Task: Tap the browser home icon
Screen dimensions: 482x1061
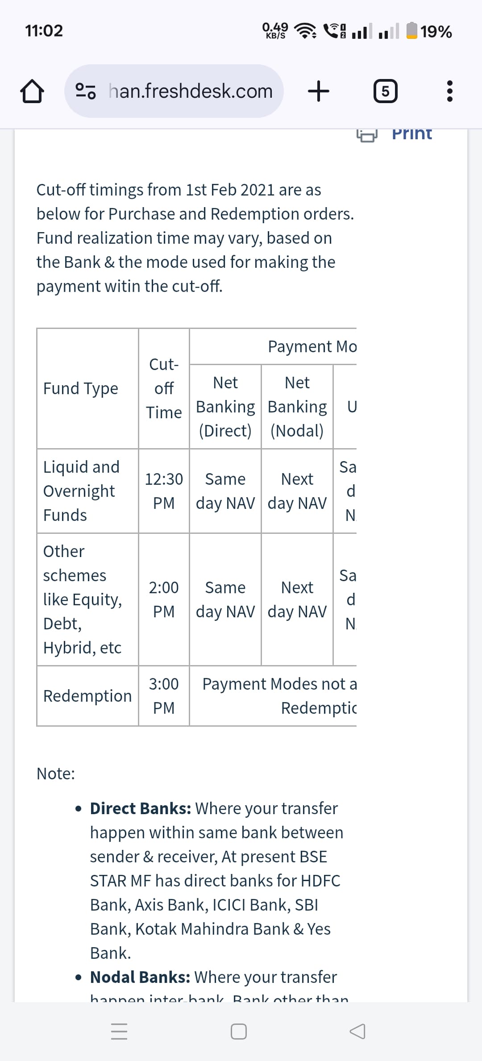Action: pyautogui.click(x=32, y=92)
